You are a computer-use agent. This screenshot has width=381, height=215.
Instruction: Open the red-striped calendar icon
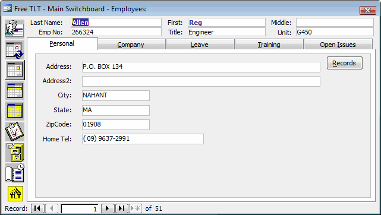tap(15, 91)
